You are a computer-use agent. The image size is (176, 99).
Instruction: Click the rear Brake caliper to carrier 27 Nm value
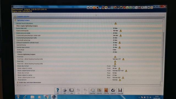(114, 75)
